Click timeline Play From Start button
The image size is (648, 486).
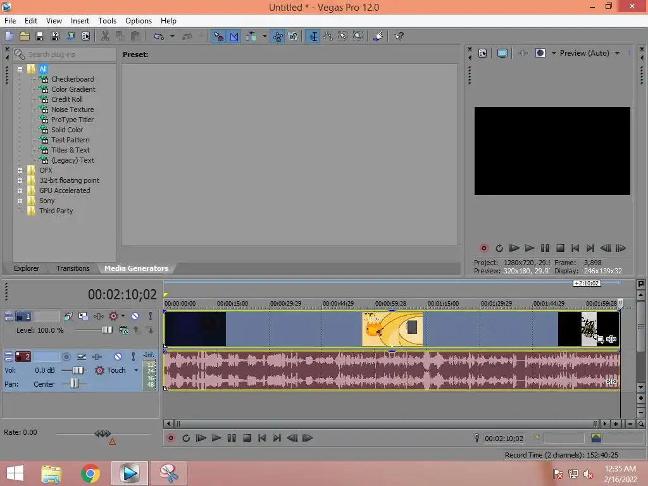[x=201, y=438]
